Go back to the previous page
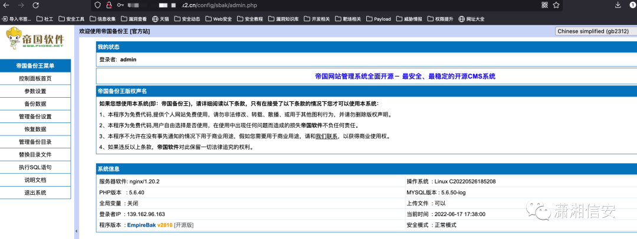637x239 pixels. point(7,5)
